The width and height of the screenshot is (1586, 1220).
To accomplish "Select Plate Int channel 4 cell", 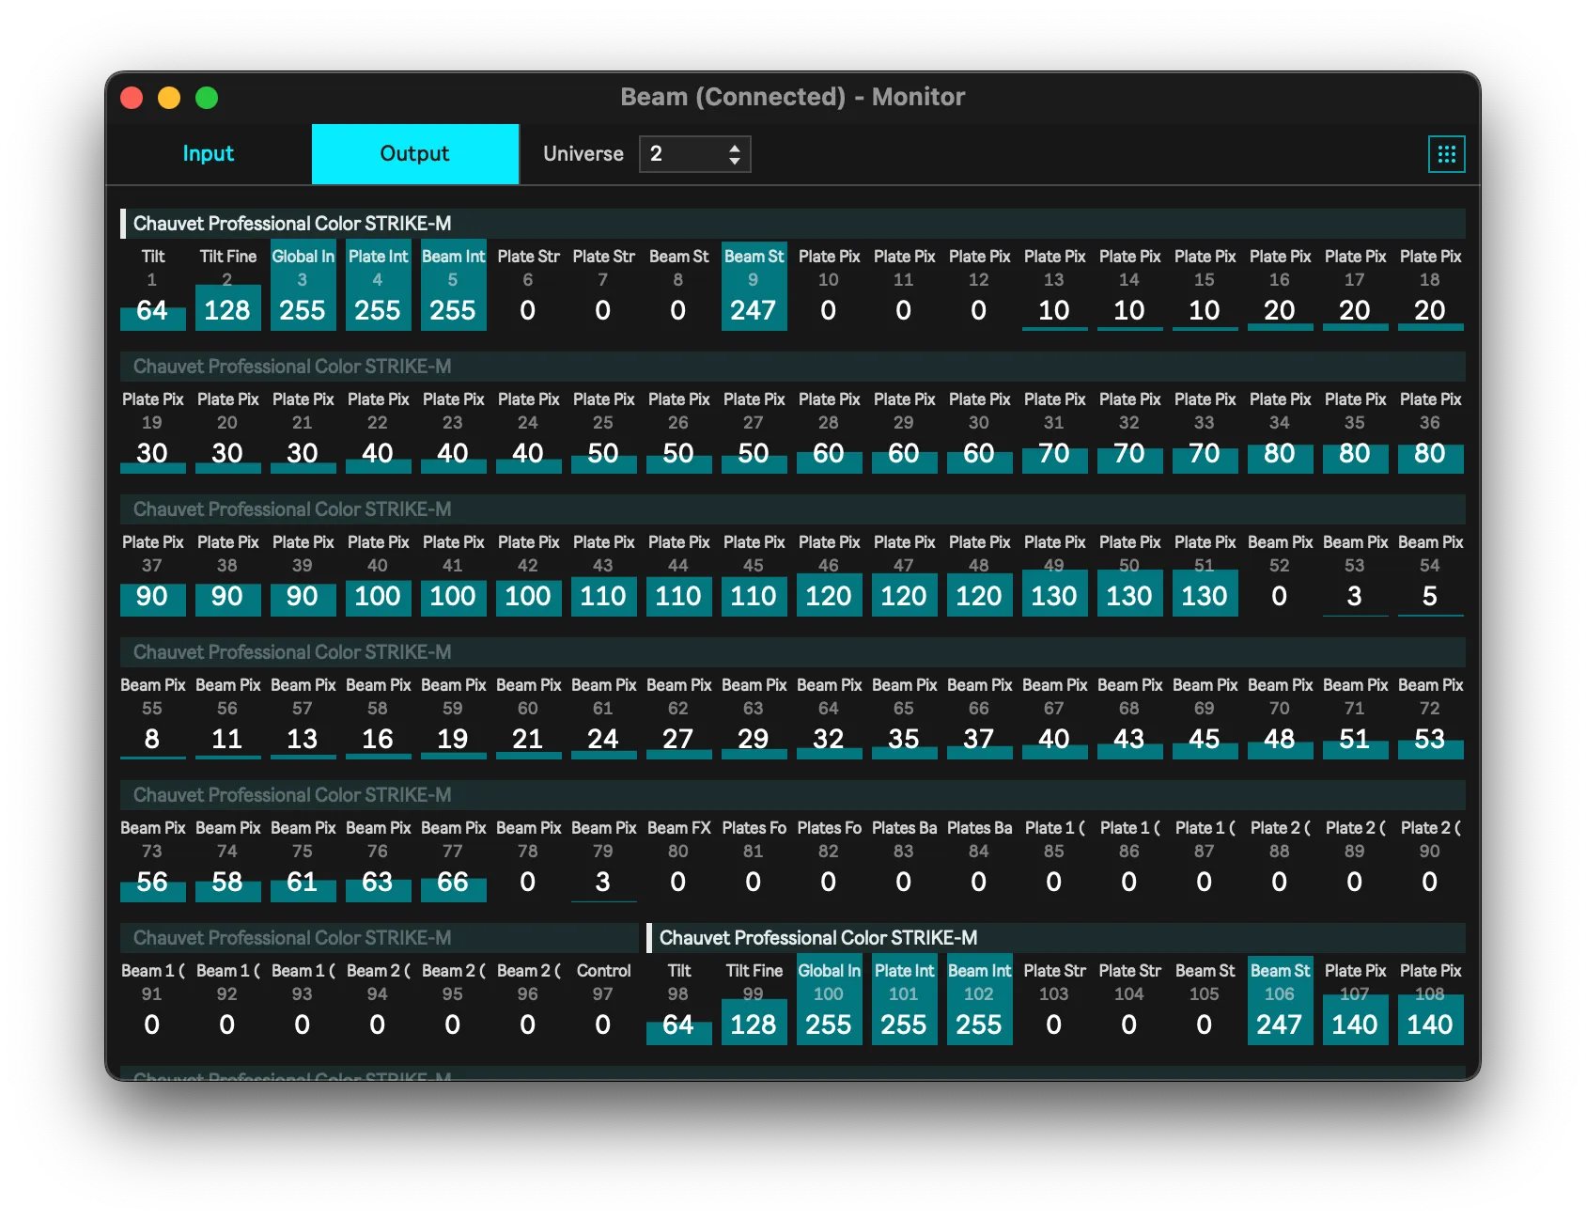I will click(x=378, y=287).
